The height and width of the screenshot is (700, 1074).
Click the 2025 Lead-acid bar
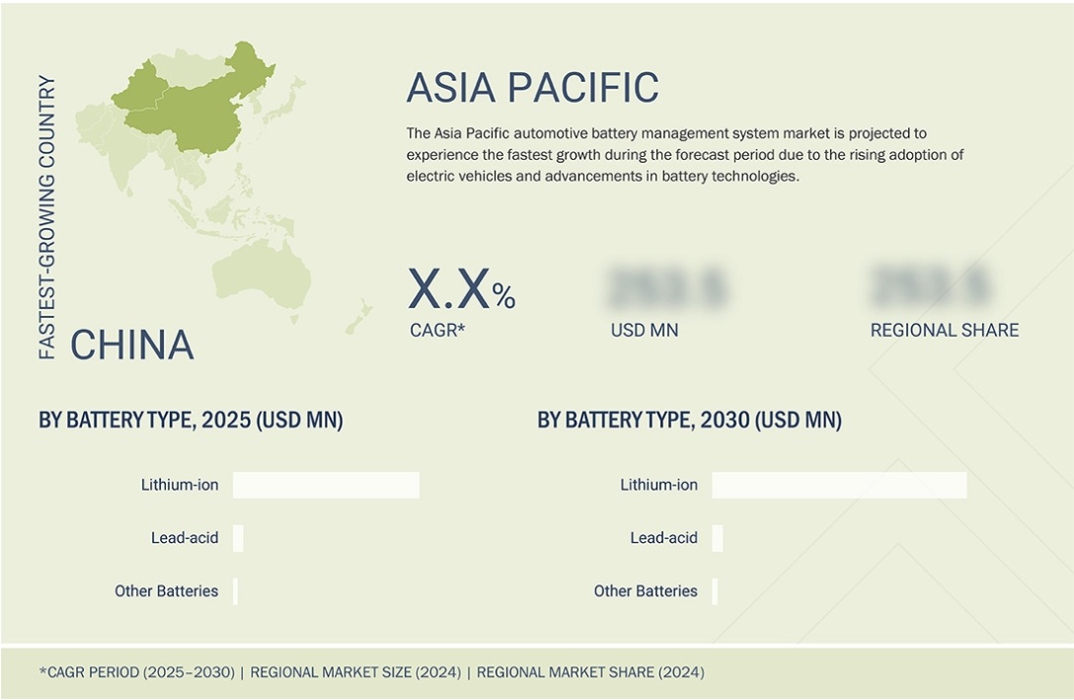tap(238, 538)
